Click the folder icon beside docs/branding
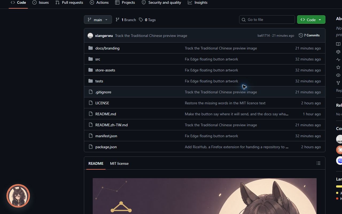This screenshot has height=214, width=342. [91, 48]
